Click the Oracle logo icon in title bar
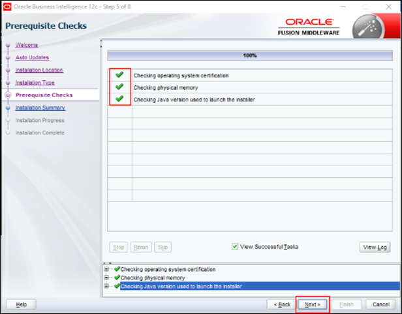402x314 pixels. pos(7,7)
